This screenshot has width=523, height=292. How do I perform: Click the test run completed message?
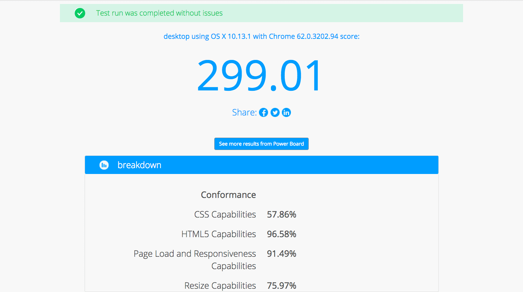click(159, 13)
